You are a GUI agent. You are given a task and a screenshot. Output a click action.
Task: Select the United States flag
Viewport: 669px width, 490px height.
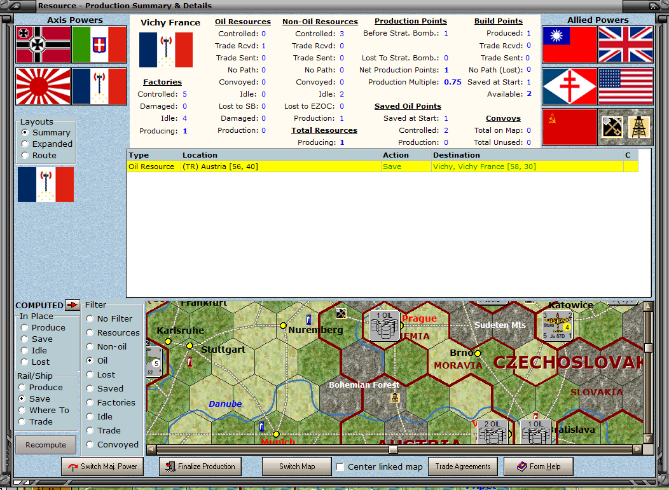[626, 86]
